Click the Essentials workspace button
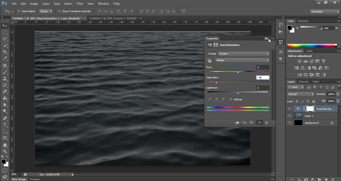Screen dimensions: 341x181 [325, 11]
